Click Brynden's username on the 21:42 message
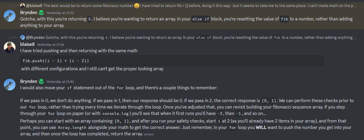Viewport: 364px width, 140px height. 29,81
